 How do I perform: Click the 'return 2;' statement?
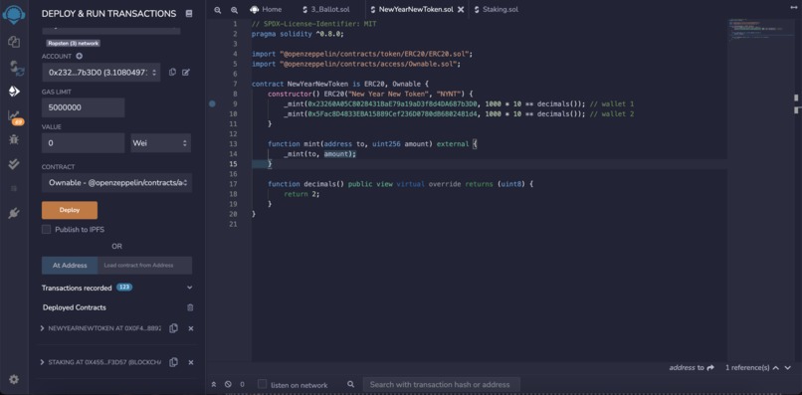coord(301,194)
